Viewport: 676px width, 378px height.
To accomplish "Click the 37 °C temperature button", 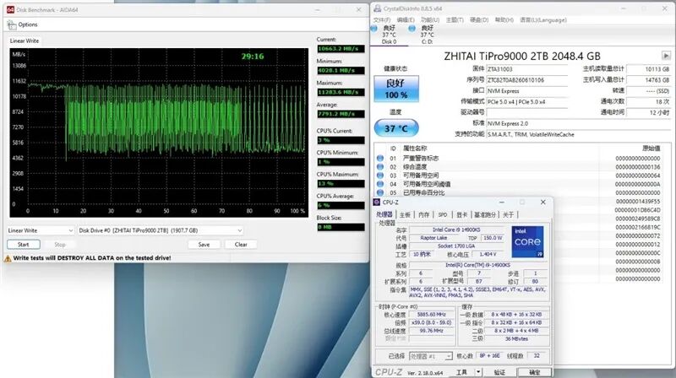I will [395, 128].
